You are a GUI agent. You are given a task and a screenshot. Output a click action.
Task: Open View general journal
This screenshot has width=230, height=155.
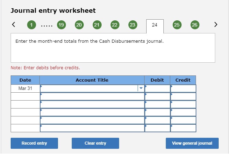(192, 143)
